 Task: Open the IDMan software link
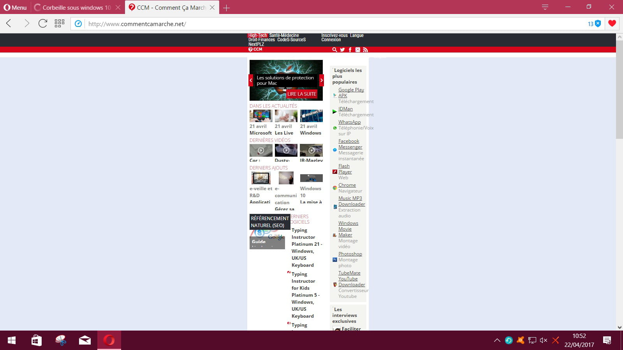point(345,109)
